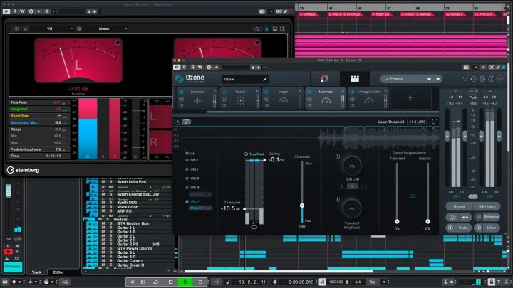Click the transport Record button
This screenshot has width=513, height=288.
click(200, 282)
